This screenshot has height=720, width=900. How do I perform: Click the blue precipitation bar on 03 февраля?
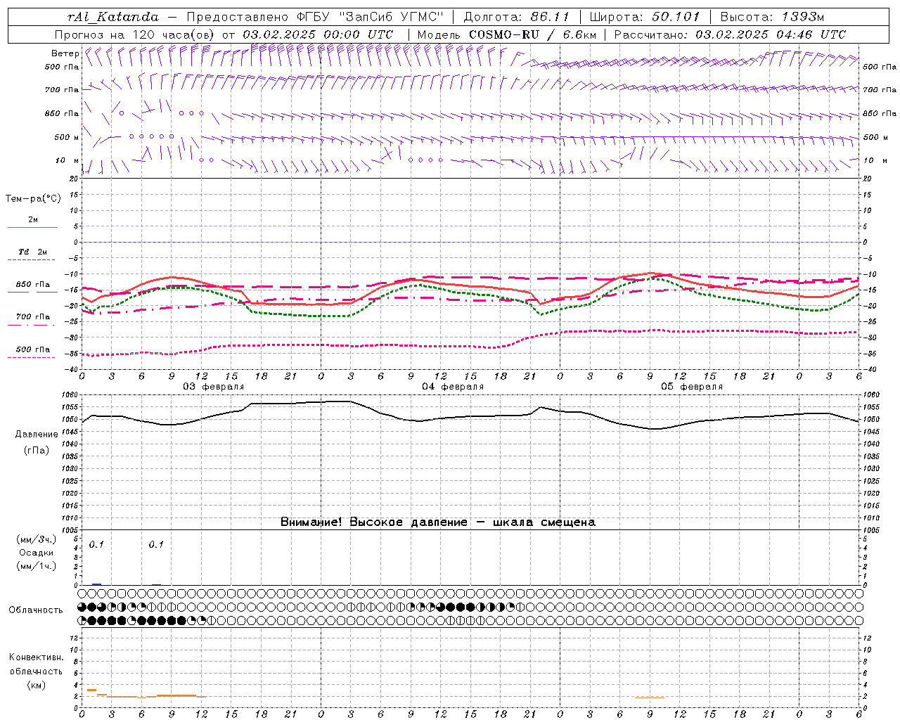tap(97, 584)
